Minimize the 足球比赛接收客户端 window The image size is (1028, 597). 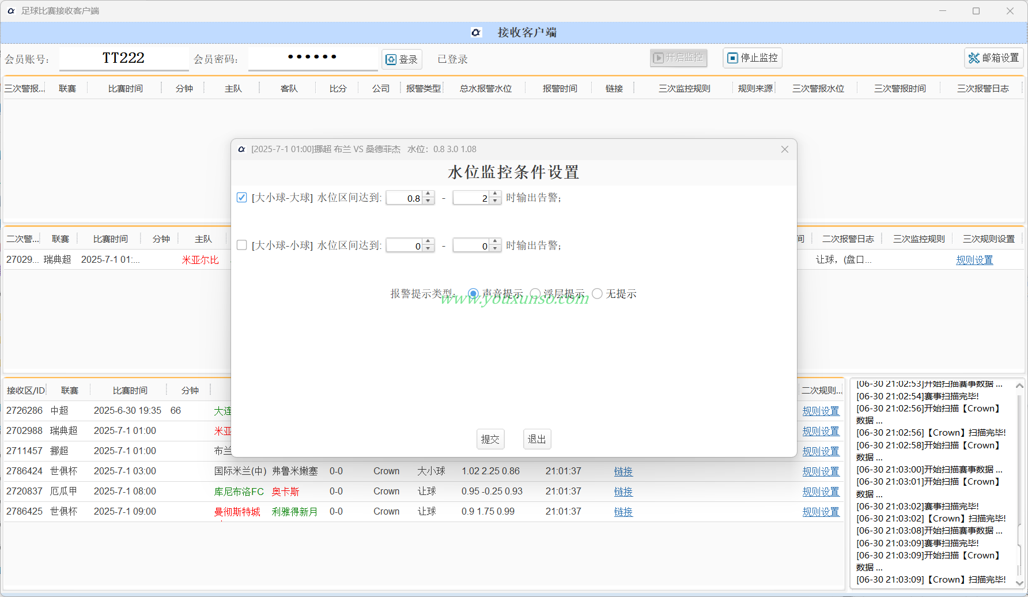pyautogui.click(x=943, y=11)
